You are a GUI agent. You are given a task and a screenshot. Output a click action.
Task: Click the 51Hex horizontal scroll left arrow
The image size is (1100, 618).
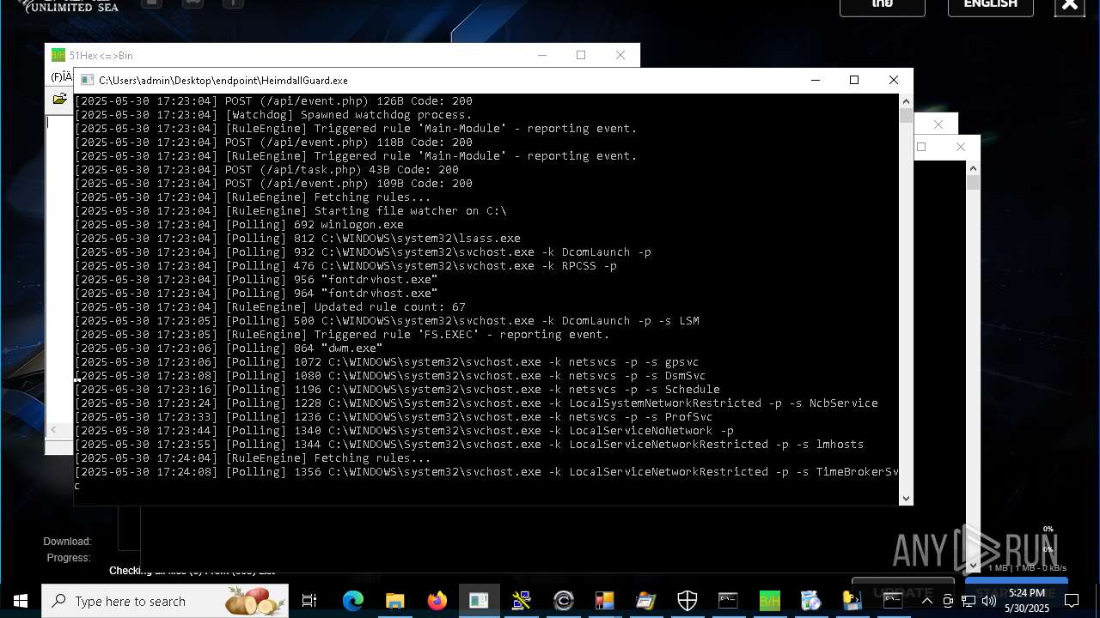pyautogui.click(x=55, y=429)
